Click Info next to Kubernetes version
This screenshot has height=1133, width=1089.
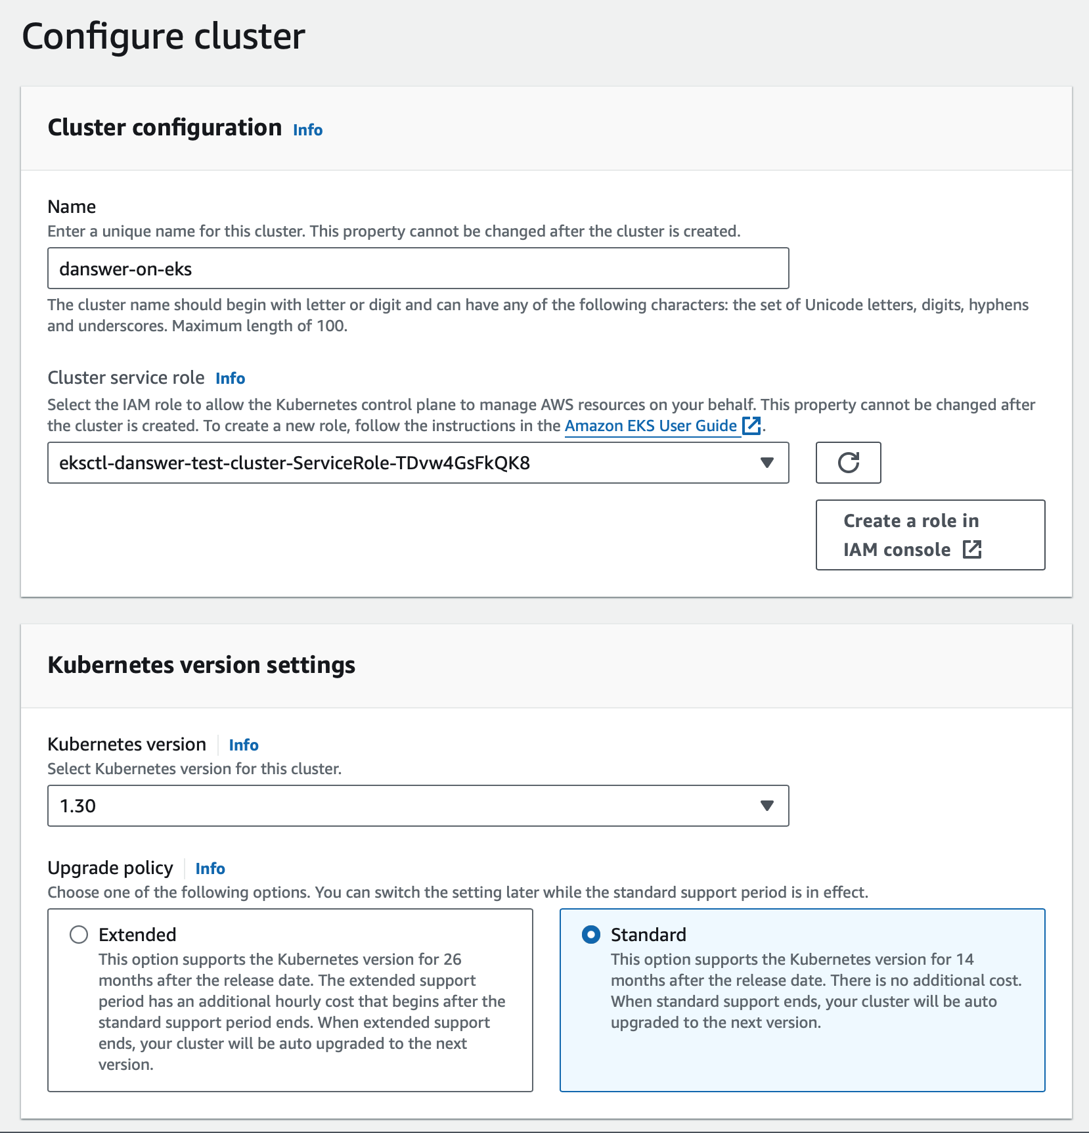pos(243,745)
